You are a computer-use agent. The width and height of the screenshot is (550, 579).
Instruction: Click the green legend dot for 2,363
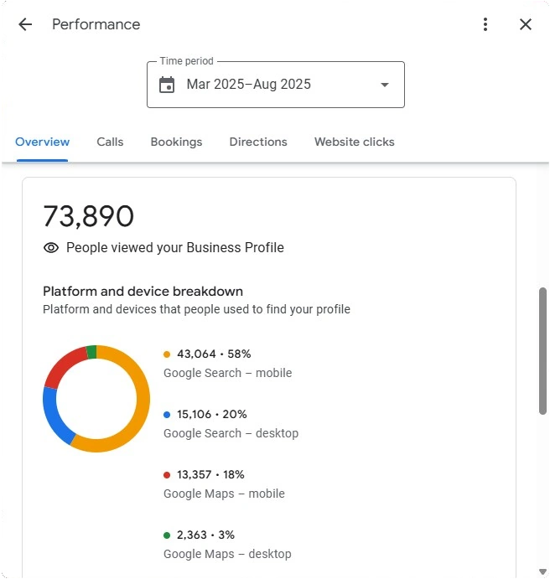167,535
